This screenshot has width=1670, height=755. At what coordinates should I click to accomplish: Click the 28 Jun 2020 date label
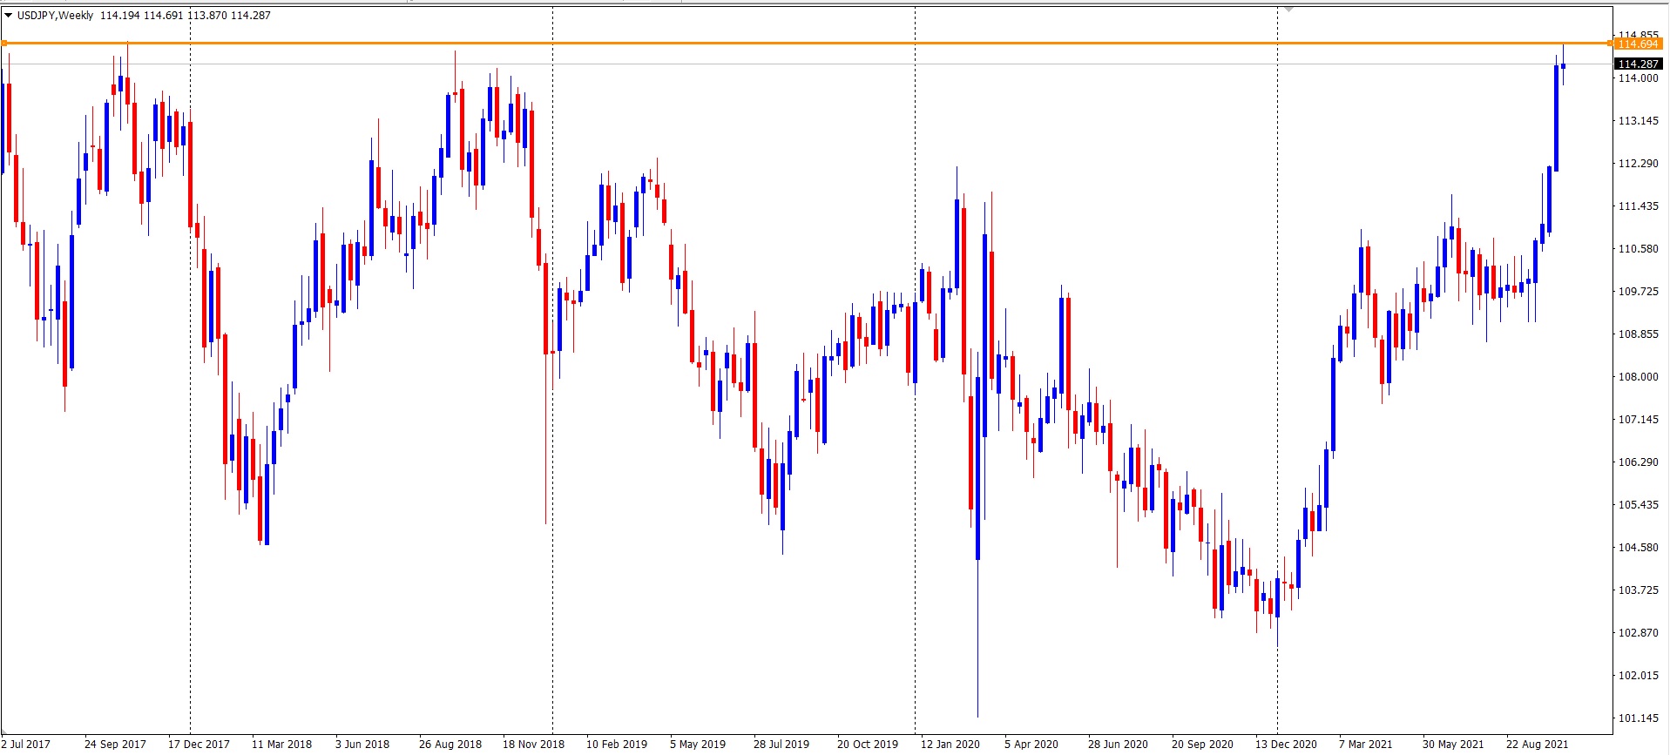[1118, 744]
